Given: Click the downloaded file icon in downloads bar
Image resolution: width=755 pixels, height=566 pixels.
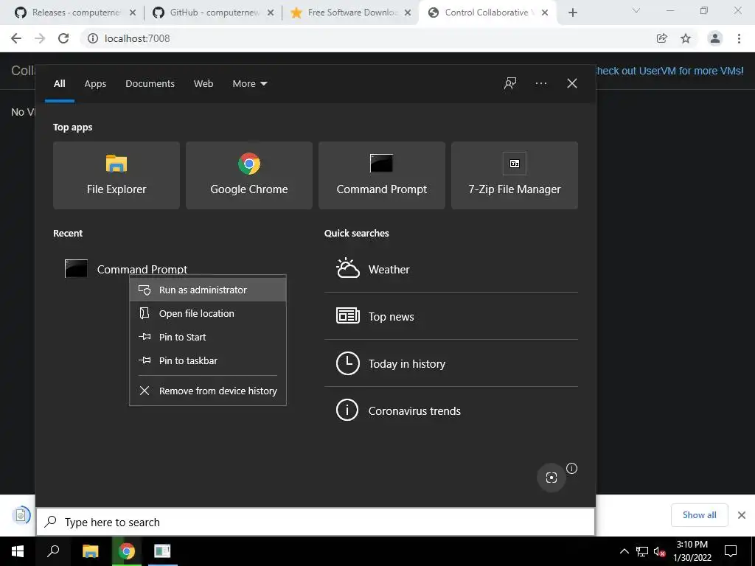Looking at the screenshot, I should 21,515.
